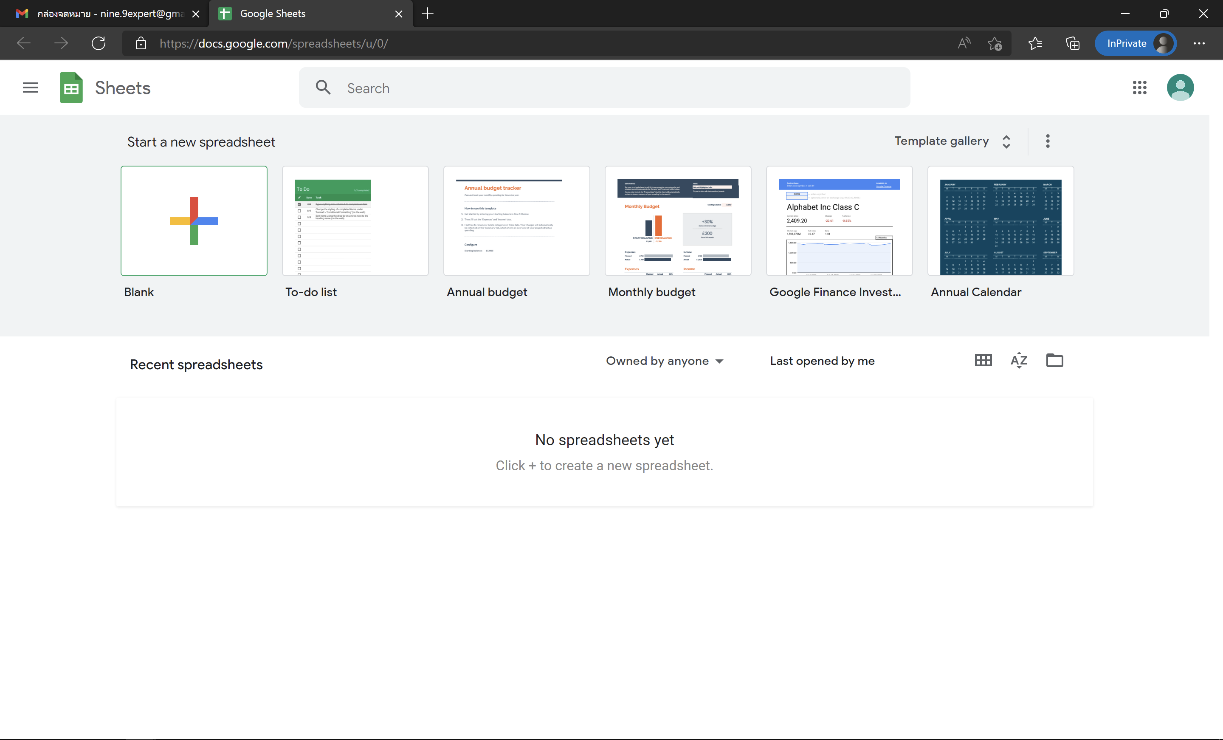Expand the Owned by anyone filter

(x=665, y=361)
